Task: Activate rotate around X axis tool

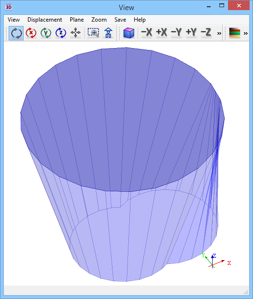Action: pos(31,33)
